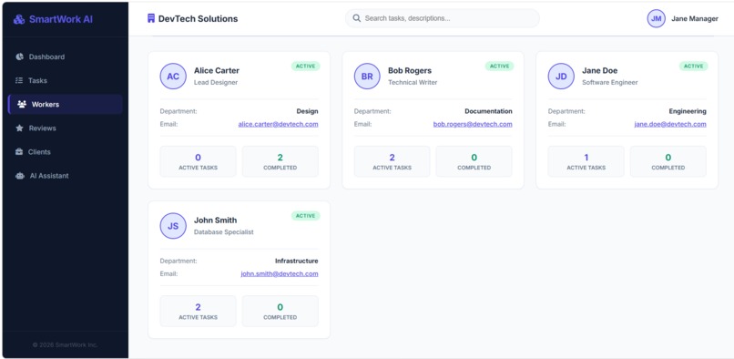Click Alice Carter's Completed count box

tap(280, 161)
